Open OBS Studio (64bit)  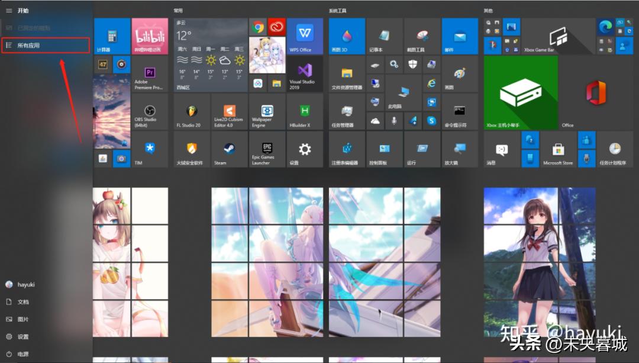point(149,112)
